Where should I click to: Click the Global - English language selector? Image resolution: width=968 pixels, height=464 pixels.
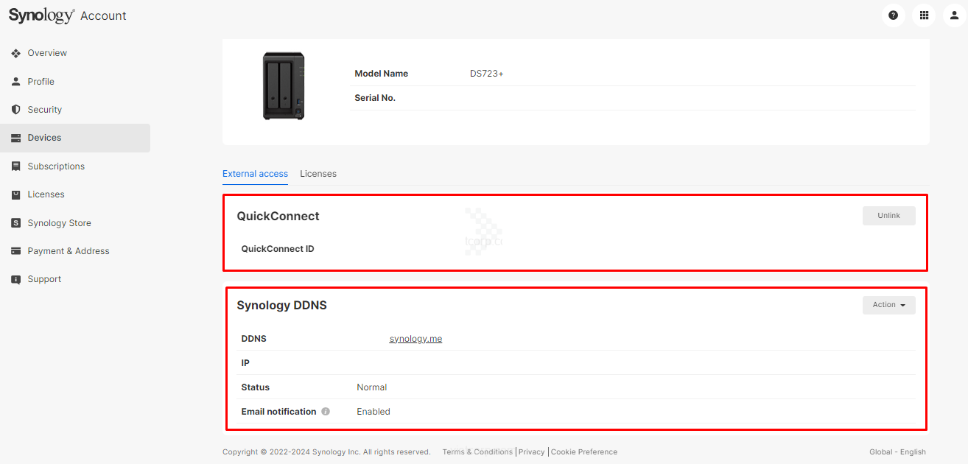(x=897, y=451)
